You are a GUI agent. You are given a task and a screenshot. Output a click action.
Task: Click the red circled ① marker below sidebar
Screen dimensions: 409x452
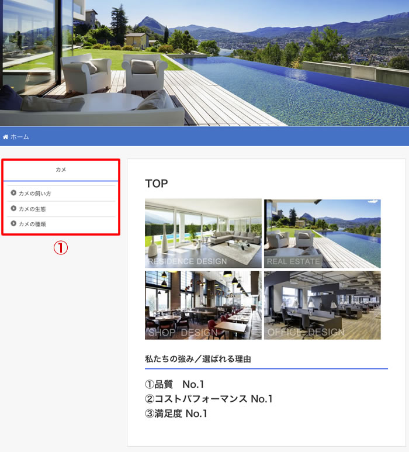point(61,247)
